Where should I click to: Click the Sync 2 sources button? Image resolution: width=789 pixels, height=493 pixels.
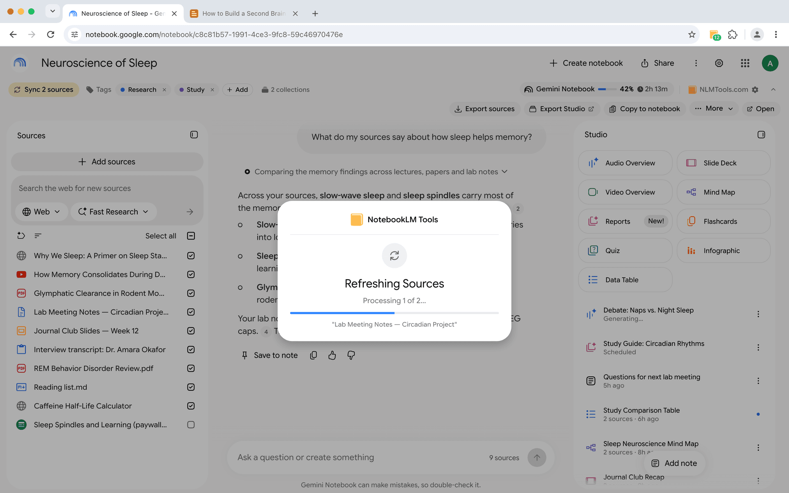click(44, 90)
